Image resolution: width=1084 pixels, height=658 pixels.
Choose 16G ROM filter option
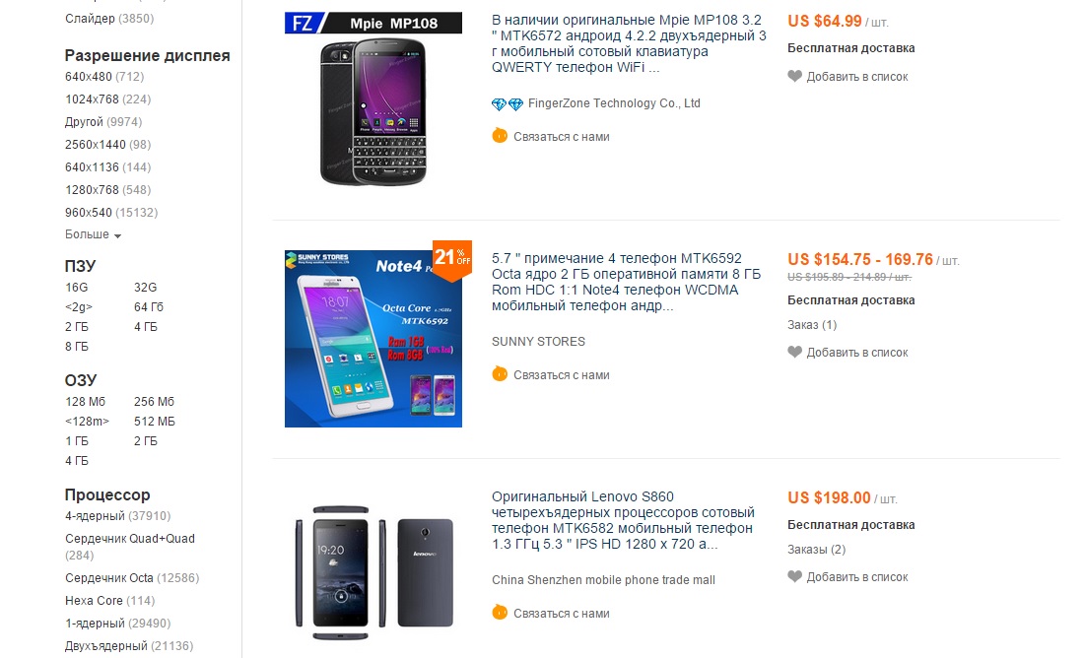[x=77, y=288]
